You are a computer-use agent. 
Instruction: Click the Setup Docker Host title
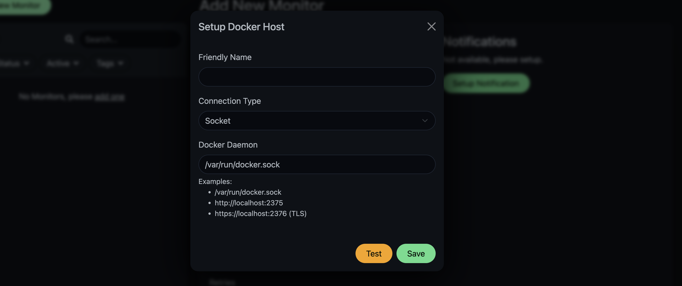point(241,27)
